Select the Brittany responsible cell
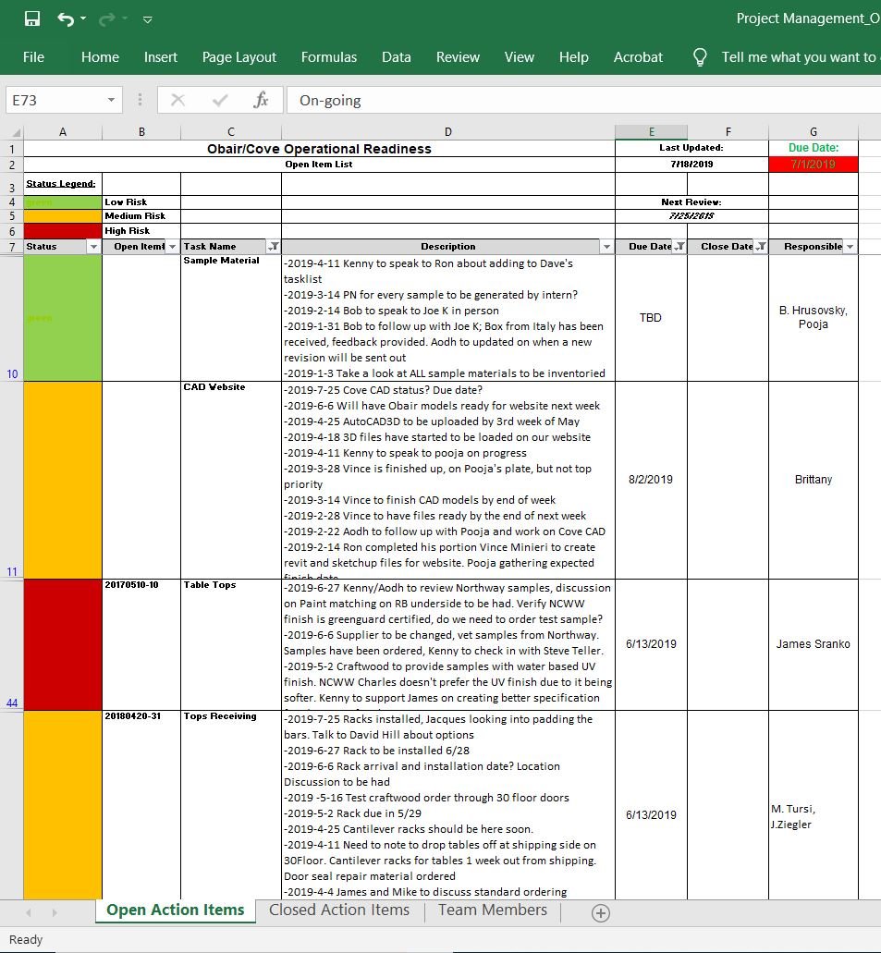Viewport: 881px width, 953px height. 814,480
